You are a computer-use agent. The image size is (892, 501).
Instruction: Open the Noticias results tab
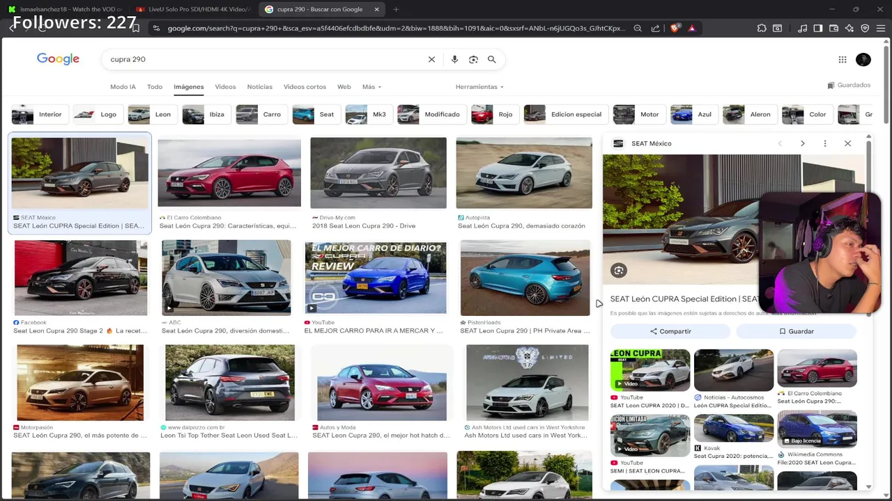260,87
